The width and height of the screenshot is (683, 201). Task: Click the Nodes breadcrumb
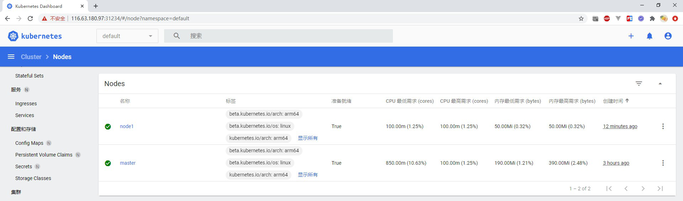point(62,57)
